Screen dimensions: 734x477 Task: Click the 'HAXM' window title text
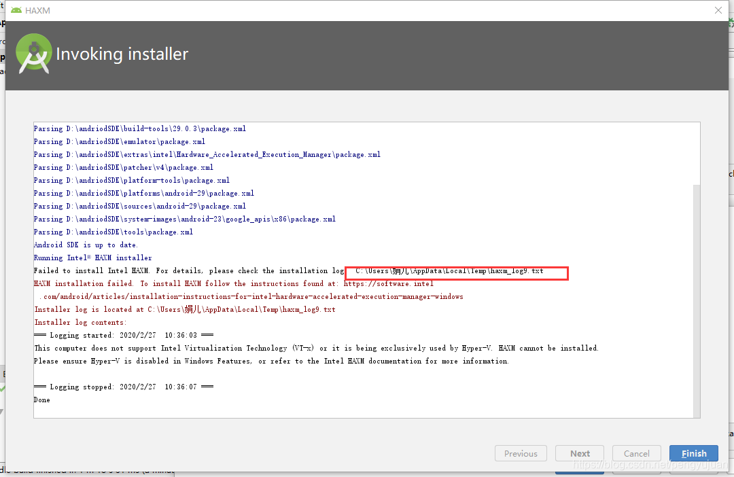point(37,10)
